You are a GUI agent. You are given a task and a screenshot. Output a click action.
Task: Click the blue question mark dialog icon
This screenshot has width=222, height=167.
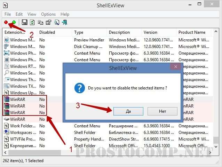[x=80, y=88]
